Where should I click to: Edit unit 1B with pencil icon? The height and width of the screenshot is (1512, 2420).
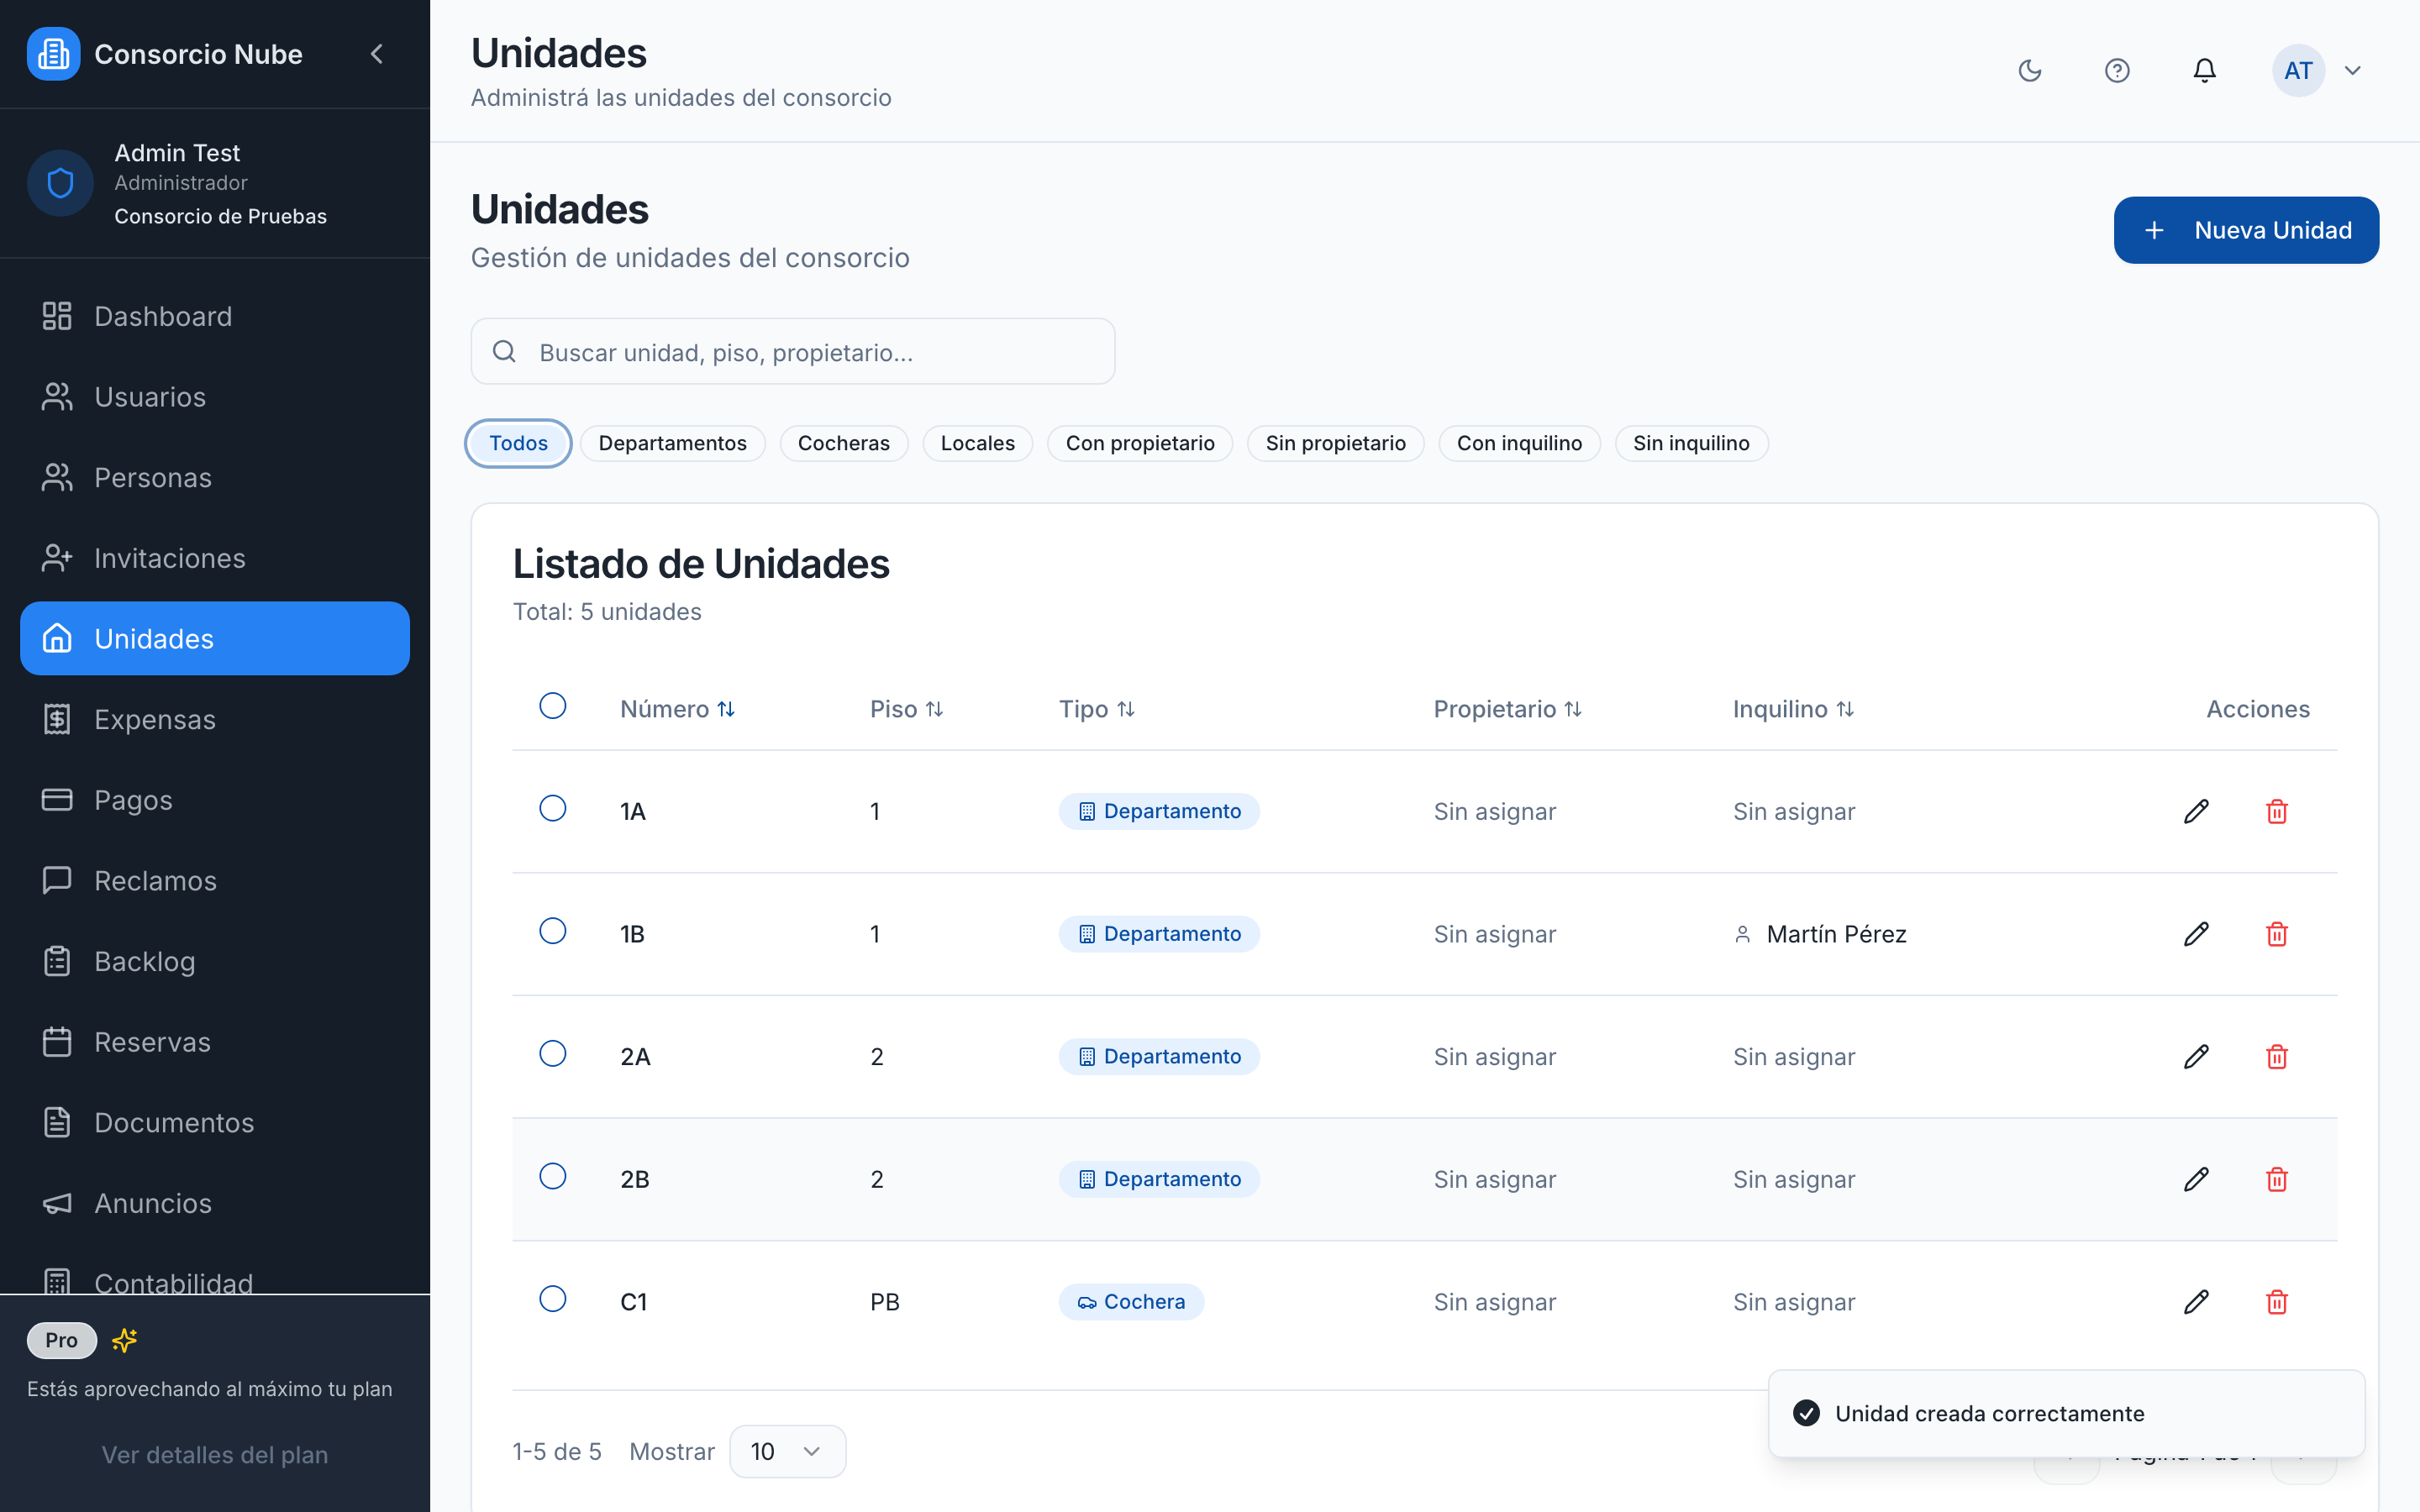[2196, 934]
